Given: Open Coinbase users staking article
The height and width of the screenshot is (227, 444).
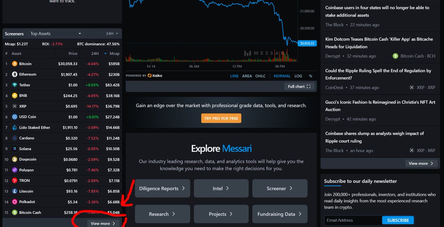Looking at the screenshot, I should (377, 11).
